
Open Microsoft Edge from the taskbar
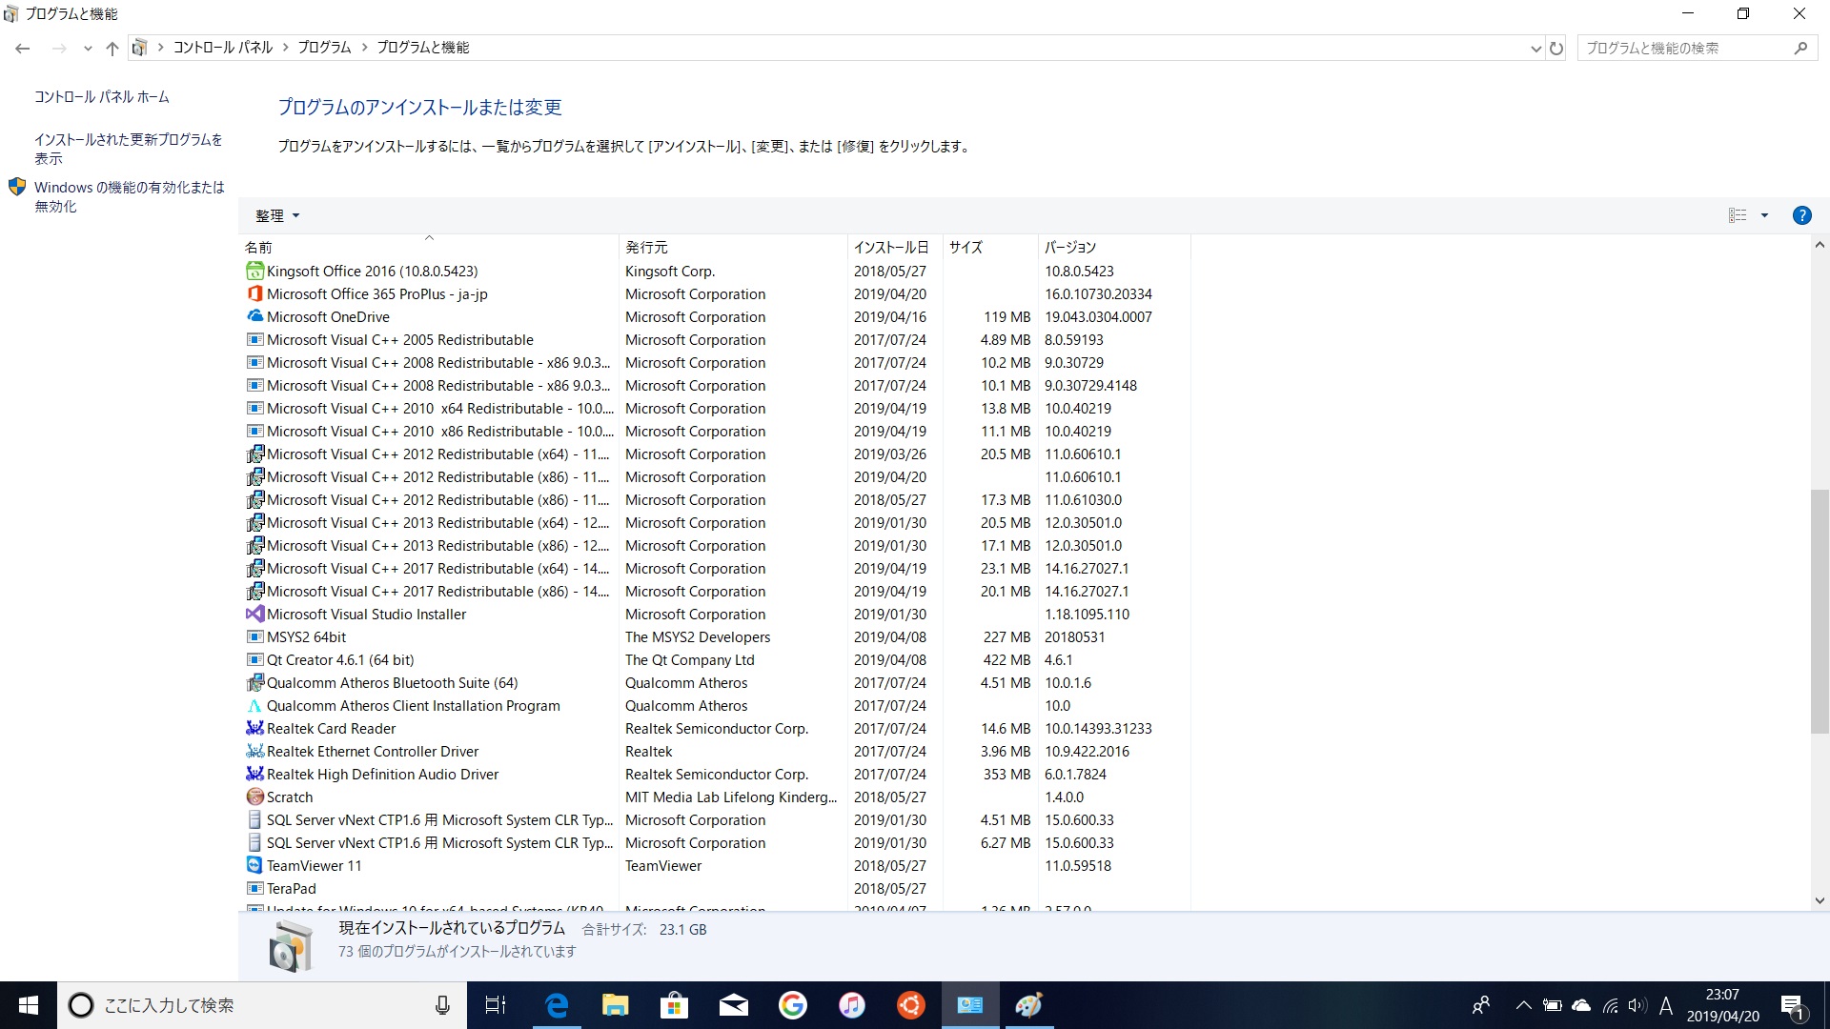coord(556,1005)
